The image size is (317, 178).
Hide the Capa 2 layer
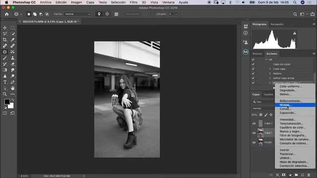coord(254,124)
